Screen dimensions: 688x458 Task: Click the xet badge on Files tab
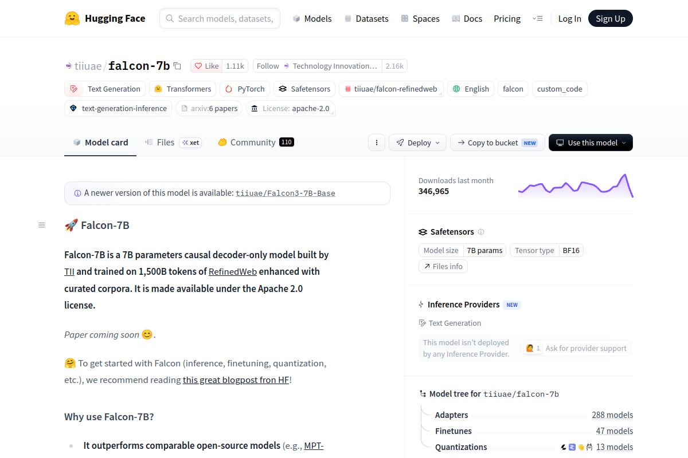tap(190, 143)
